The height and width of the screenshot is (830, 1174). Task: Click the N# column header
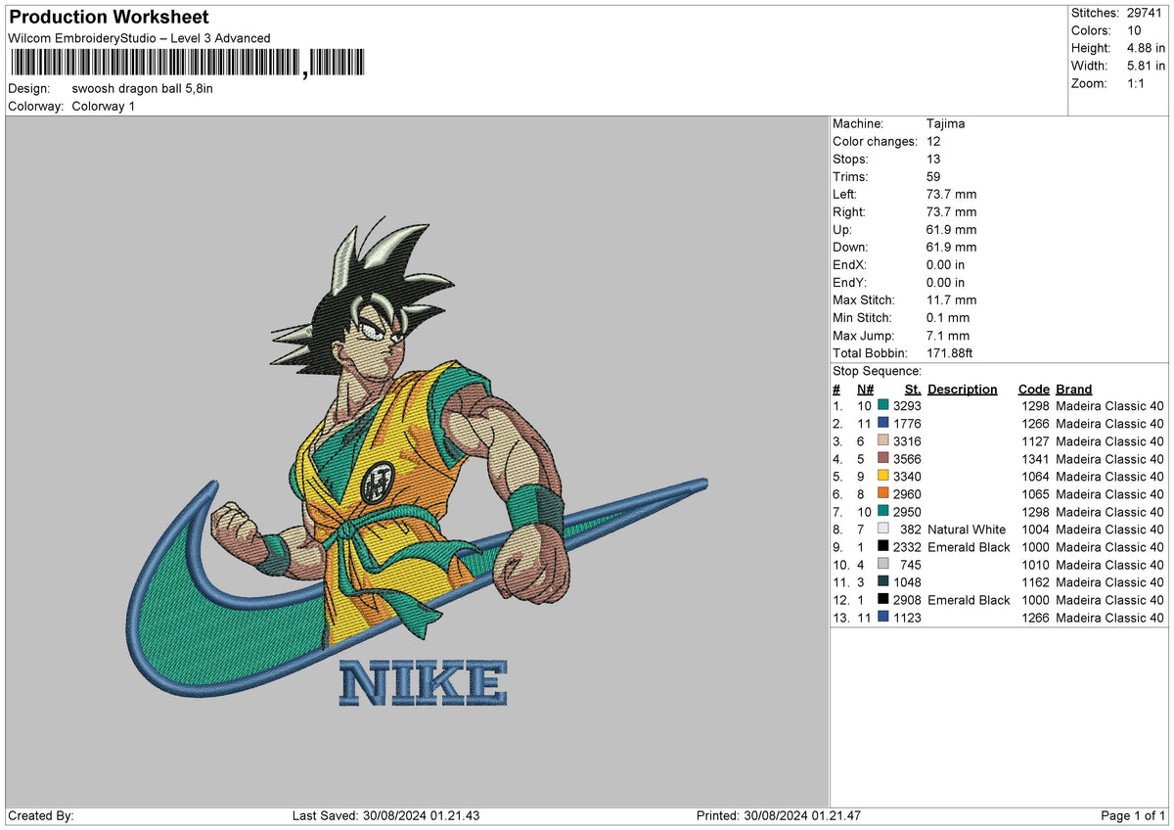click(865, 389)
